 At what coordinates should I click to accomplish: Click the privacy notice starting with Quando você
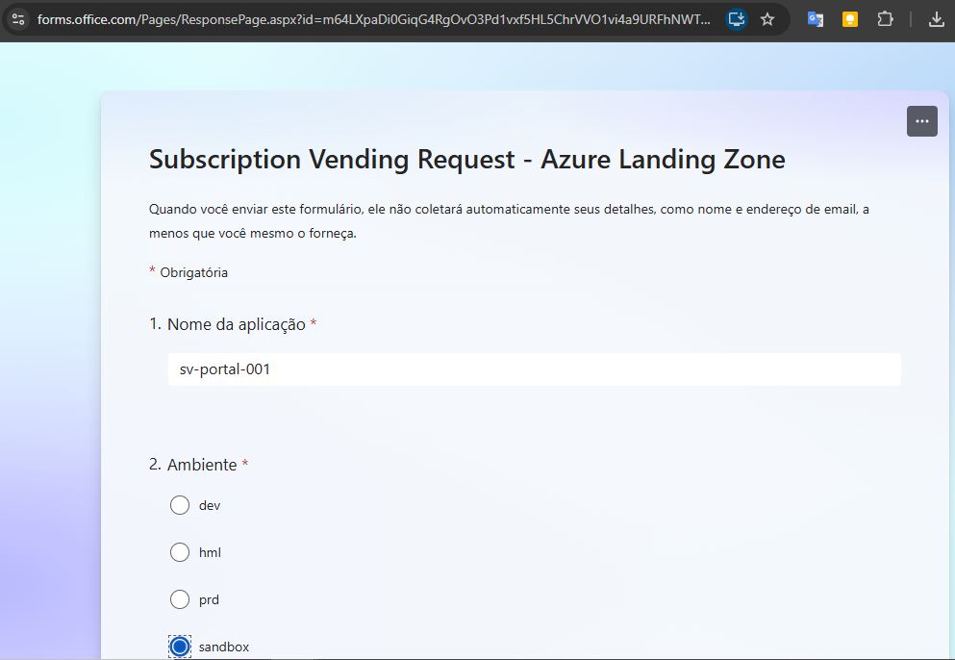[509, 220]
